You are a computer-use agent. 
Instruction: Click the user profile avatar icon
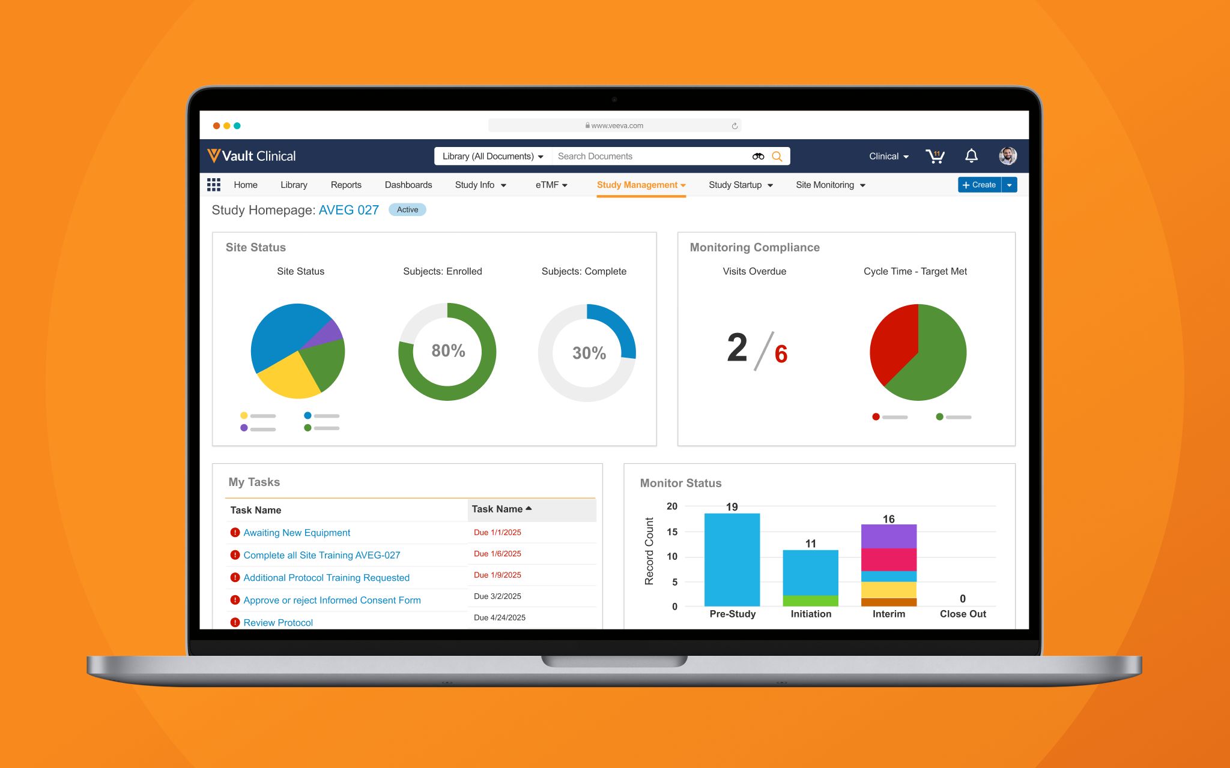(1008, 156)
